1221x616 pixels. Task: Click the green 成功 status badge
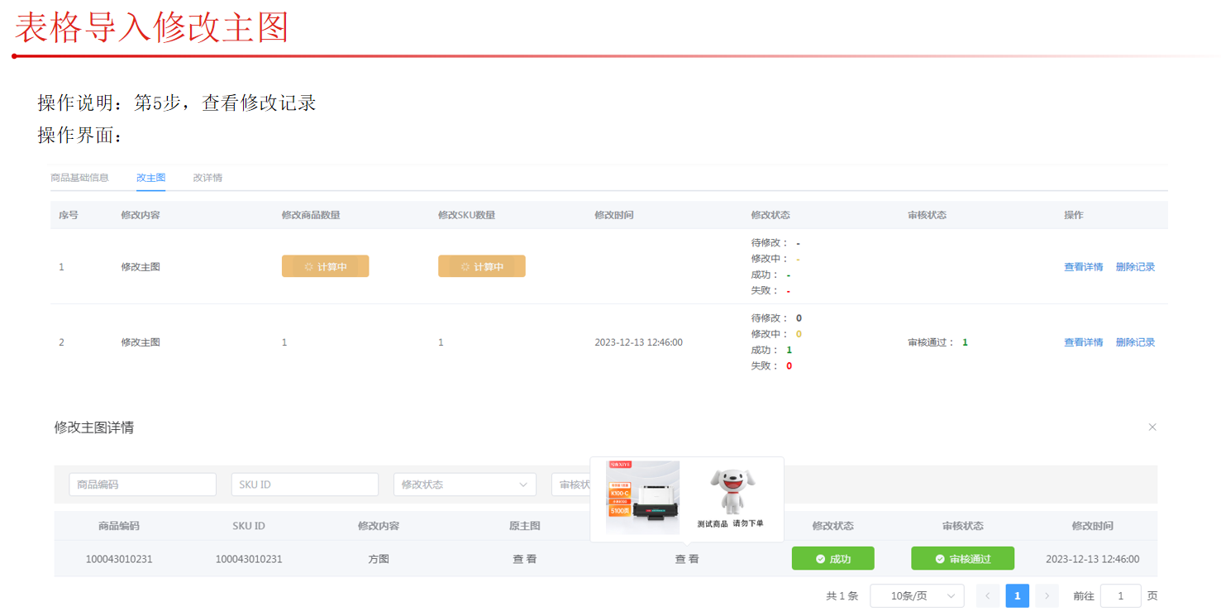(832, 559)
